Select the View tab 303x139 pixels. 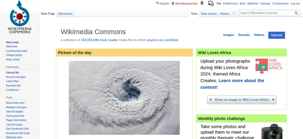pos(194,14)
